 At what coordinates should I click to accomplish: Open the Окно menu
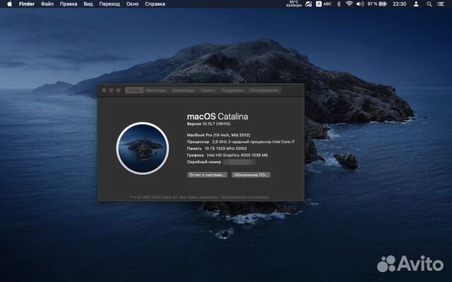click(x=132, y=4)
